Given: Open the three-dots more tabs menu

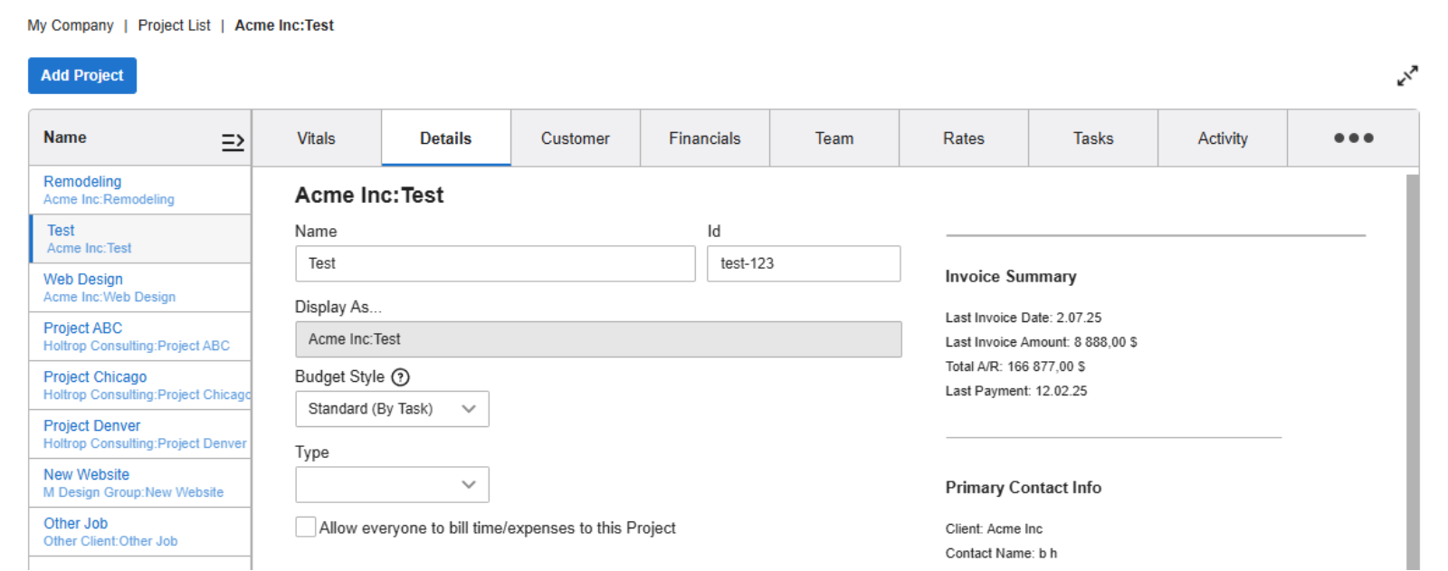Looking at the screenshot, I should [1353, 138].
